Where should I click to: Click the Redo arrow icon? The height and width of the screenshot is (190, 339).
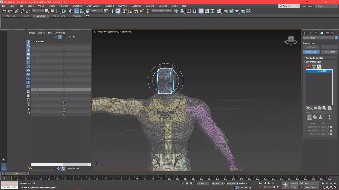pyautogui.click(x=10, y=11)
